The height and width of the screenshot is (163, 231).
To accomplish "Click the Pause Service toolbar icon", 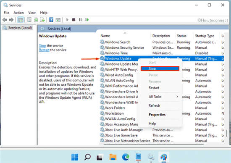I will point(80,20).
